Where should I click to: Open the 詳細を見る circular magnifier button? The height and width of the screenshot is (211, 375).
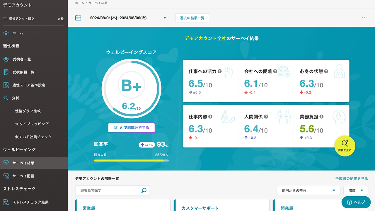coord(345,146)
